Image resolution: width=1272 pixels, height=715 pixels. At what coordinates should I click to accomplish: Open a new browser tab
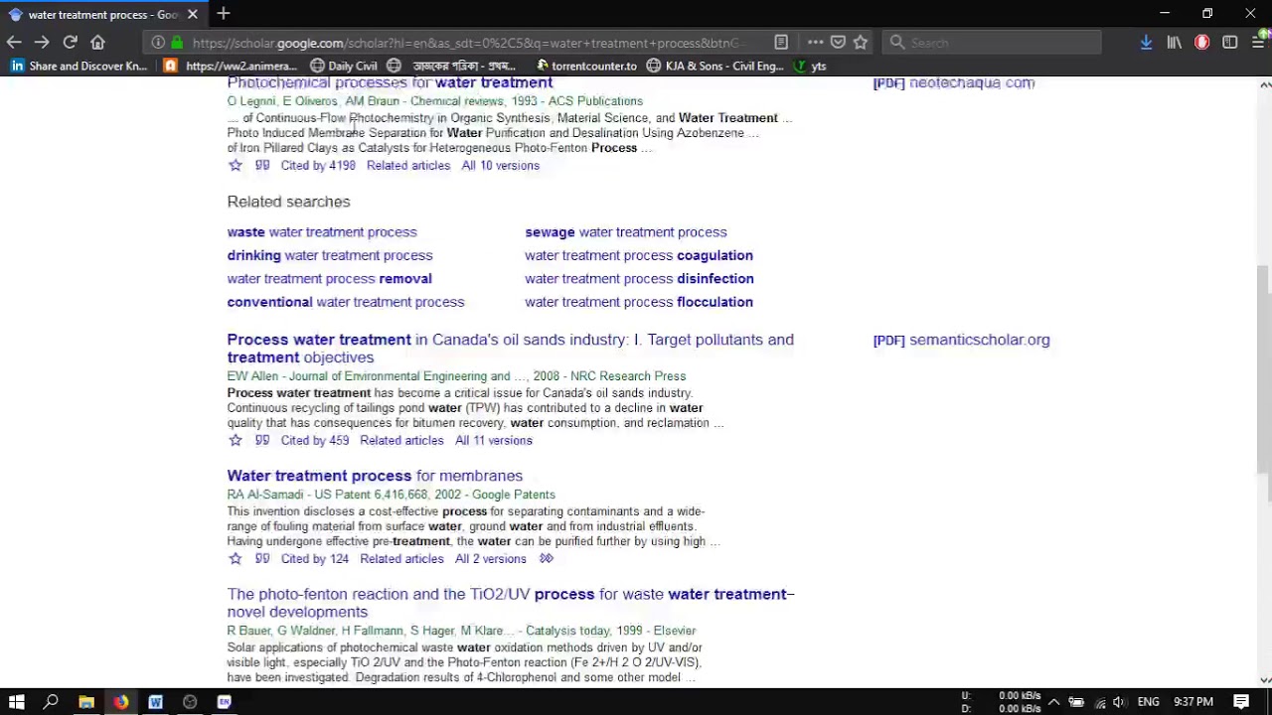224,14
